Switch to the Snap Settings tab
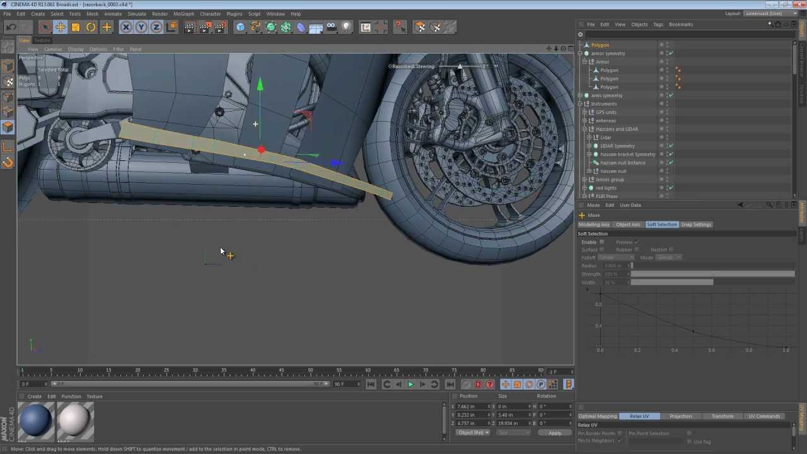 [x=695, y=224]
